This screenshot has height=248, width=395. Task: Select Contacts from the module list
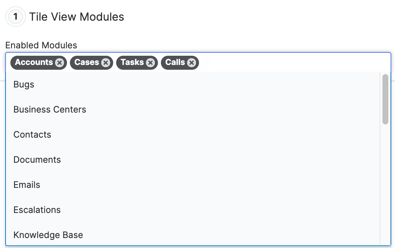point(32,134)
